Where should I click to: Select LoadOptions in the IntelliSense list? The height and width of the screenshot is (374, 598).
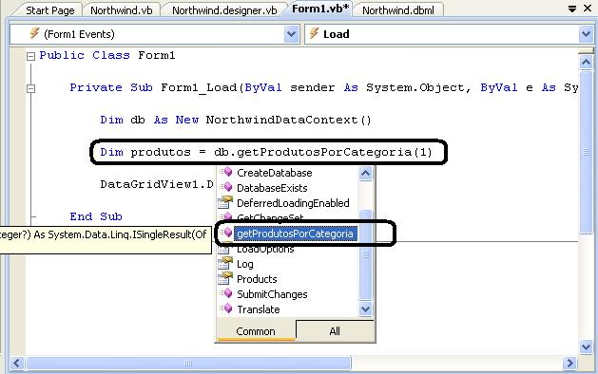coord(265,249)
